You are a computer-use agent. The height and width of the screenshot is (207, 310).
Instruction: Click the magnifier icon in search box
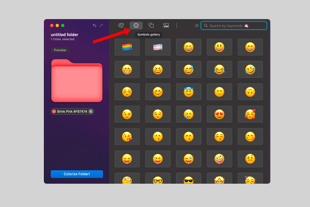206,26
